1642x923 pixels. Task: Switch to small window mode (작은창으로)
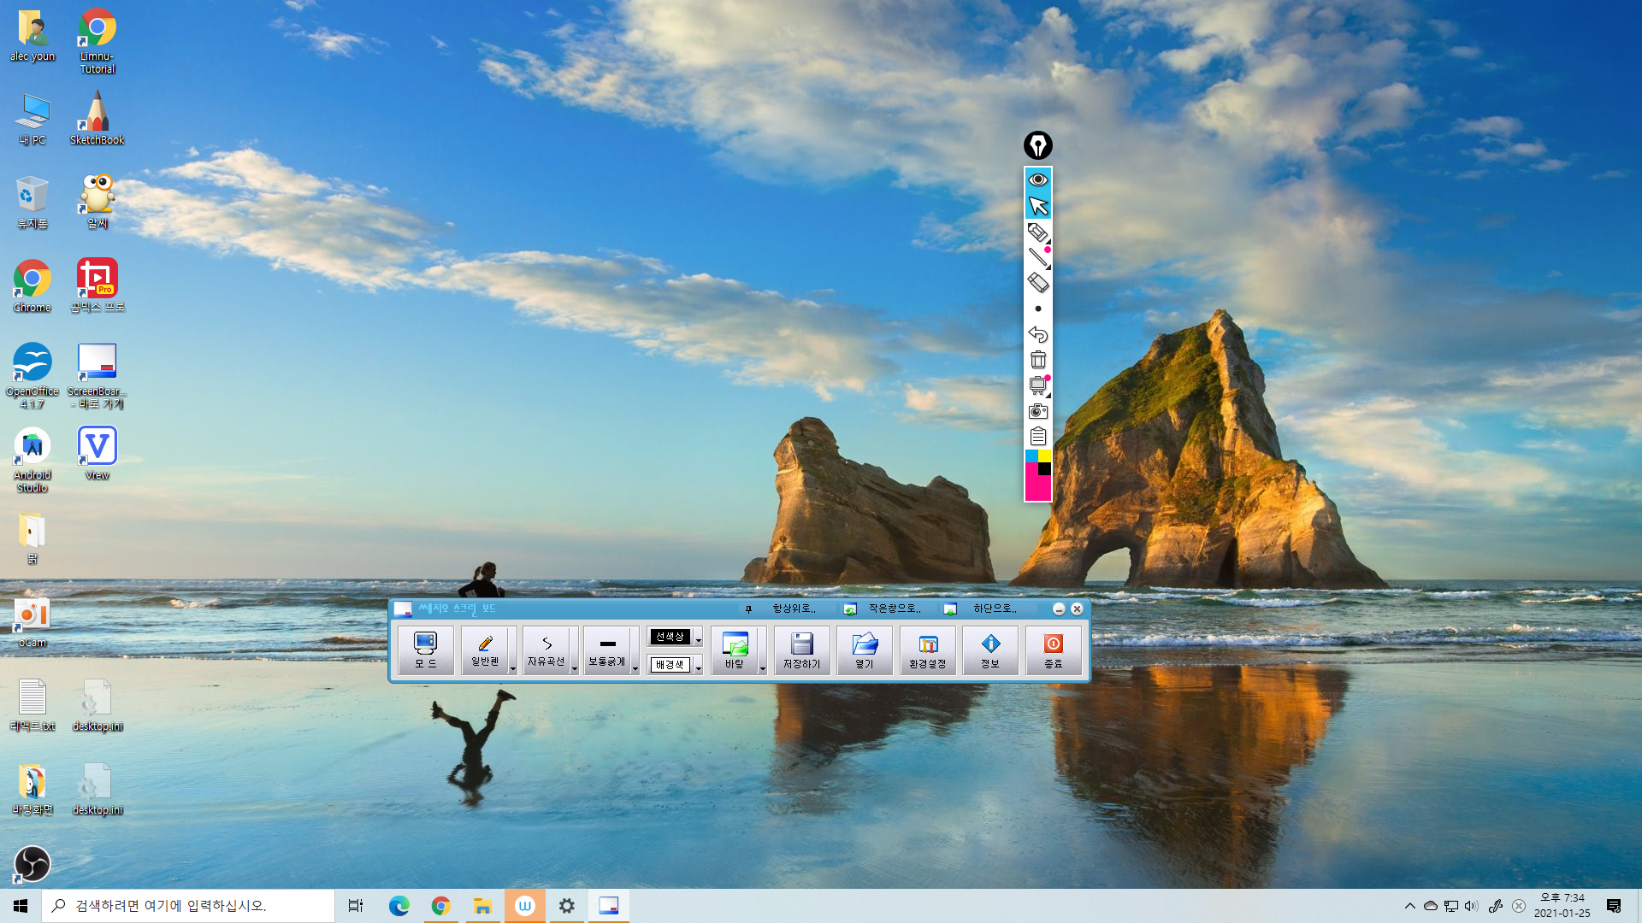[884, 608]
